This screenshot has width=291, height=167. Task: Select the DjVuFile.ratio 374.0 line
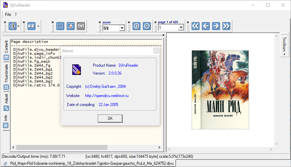36,85
